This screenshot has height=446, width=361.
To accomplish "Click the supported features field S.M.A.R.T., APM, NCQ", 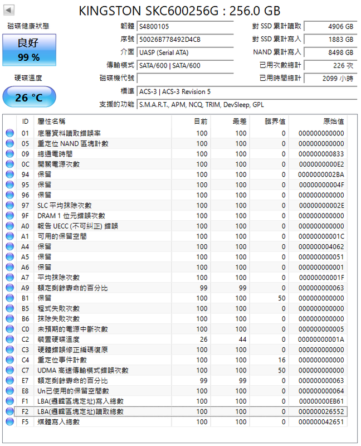I will click(x=247, y=105).
